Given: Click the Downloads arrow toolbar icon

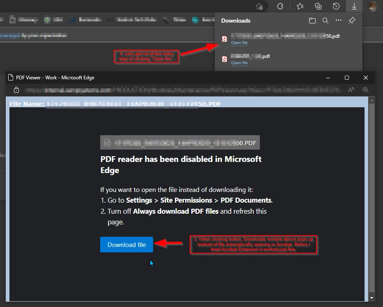Looking at the screenshot, I should pos(354,6).
